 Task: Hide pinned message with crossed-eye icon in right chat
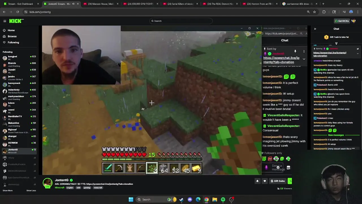[357, 49]
